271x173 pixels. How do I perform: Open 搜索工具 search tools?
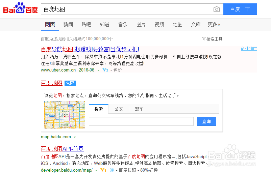tap(212, 39)
